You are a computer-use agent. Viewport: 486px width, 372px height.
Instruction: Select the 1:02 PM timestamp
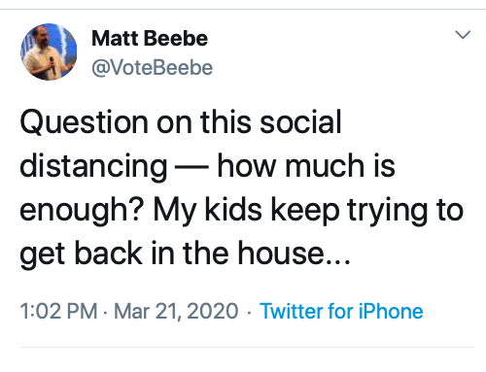pos(58,311)
